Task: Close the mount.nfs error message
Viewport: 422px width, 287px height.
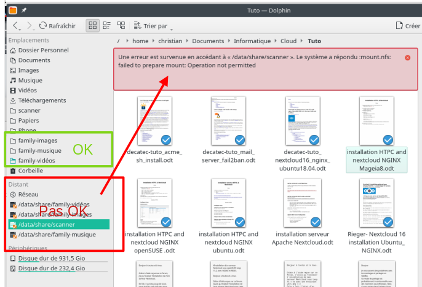Action: (x=407, y=57)
